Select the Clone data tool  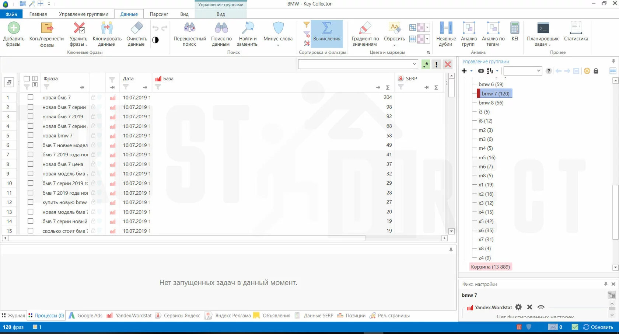[107, 34]
